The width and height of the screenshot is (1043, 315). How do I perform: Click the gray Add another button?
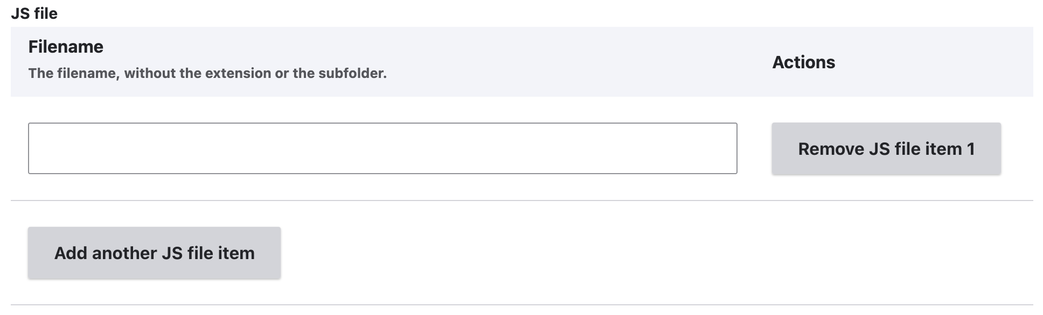point(154,253)
